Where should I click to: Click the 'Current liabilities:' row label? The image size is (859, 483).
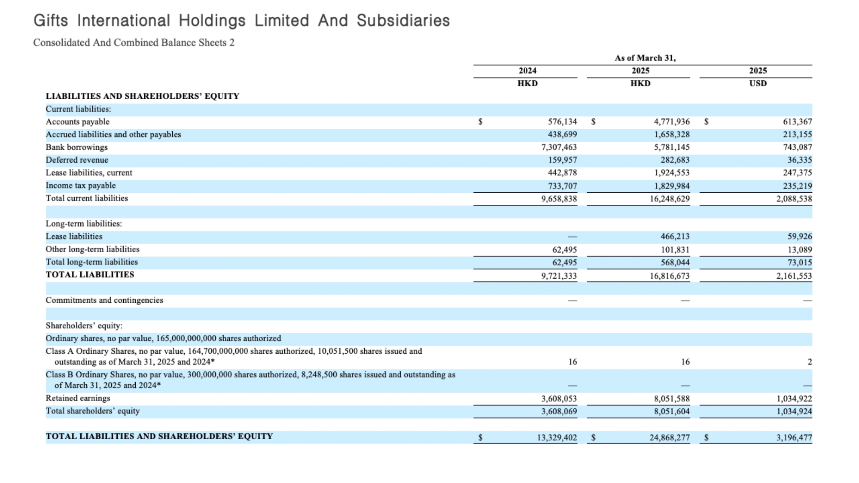point(79,109)
